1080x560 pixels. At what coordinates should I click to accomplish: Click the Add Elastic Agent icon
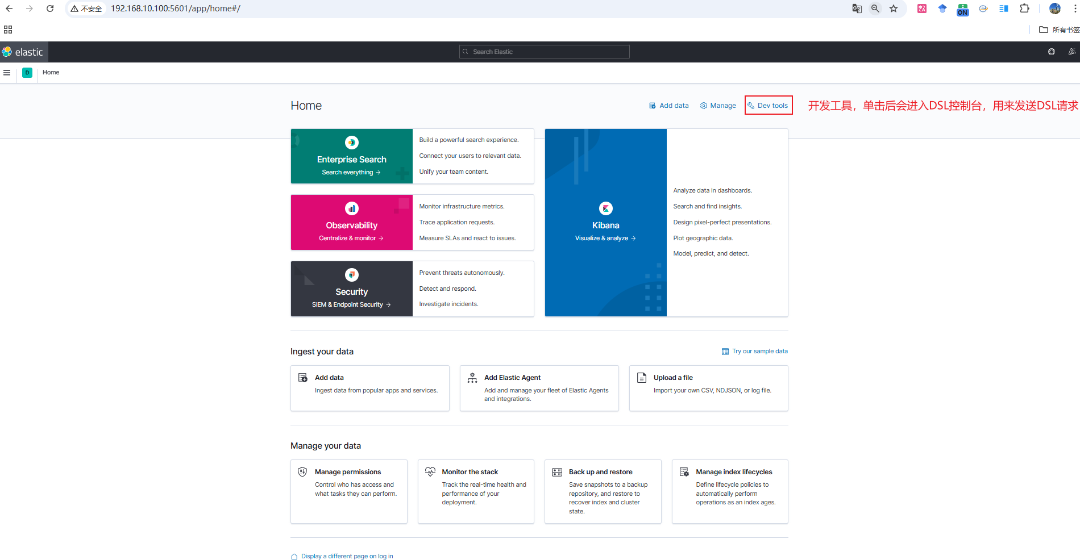(x=472, y=378)
